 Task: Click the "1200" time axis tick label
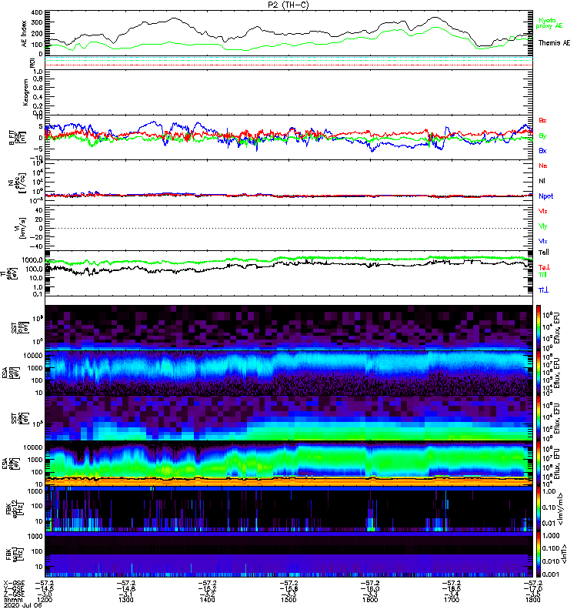pos(44,600)
